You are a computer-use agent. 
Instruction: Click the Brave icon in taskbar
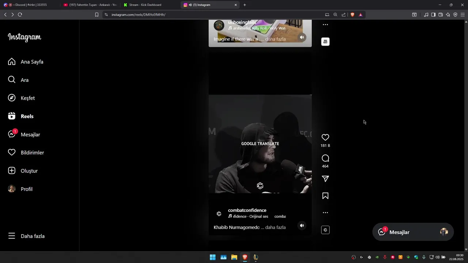pyautogui.click(x=245, y=257)
